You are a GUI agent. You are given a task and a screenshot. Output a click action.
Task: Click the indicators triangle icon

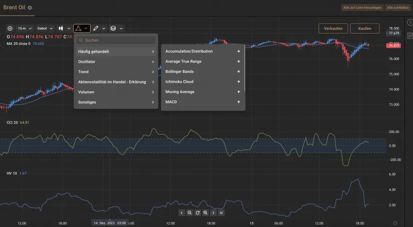click(79, 28)
